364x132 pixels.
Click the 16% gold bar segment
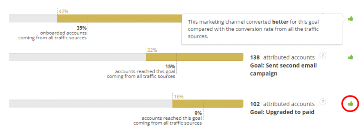[x=208, y=104]
